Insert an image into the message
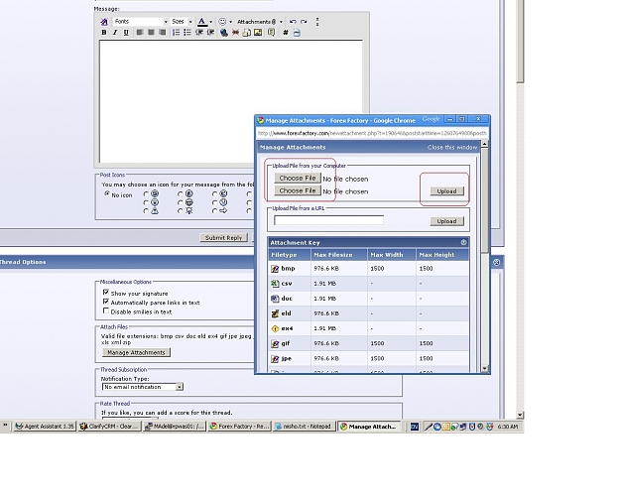The width and height of the screenshot is (620, 496). click(x=258, y=33)
